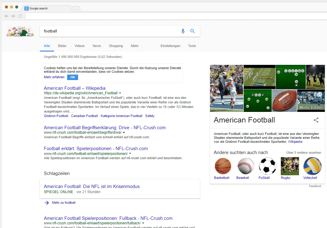327x228 pixels.
Task: Open the NFL ist im Krisenmodus headline
Action: (92, 186)
